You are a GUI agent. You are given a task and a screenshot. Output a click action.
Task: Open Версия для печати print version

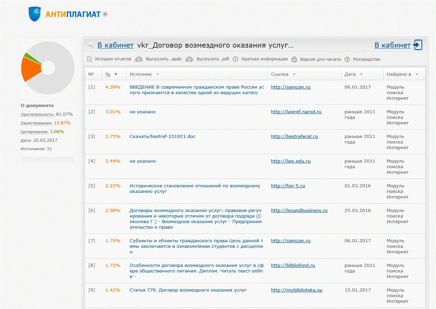(x=320, y=59)
